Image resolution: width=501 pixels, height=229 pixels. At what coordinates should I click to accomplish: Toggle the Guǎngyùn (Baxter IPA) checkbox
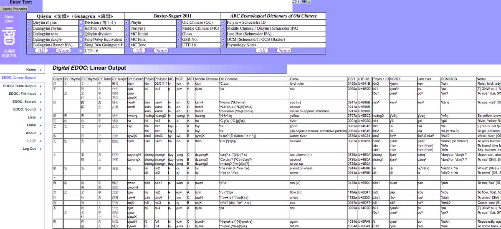pyautogui.click(x=29, y=45)
